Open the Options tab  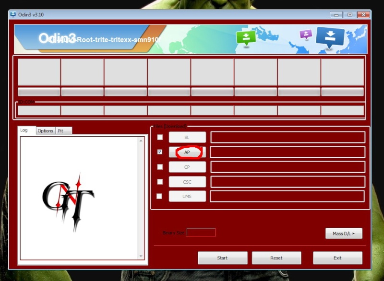pos(45,131)
